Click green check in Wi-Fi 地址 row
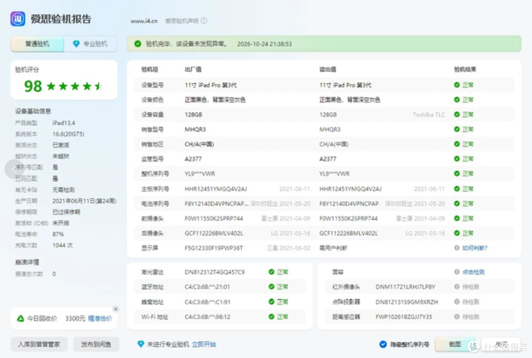The width and height of the screenshot is (532, 358). tap(271, 317)
